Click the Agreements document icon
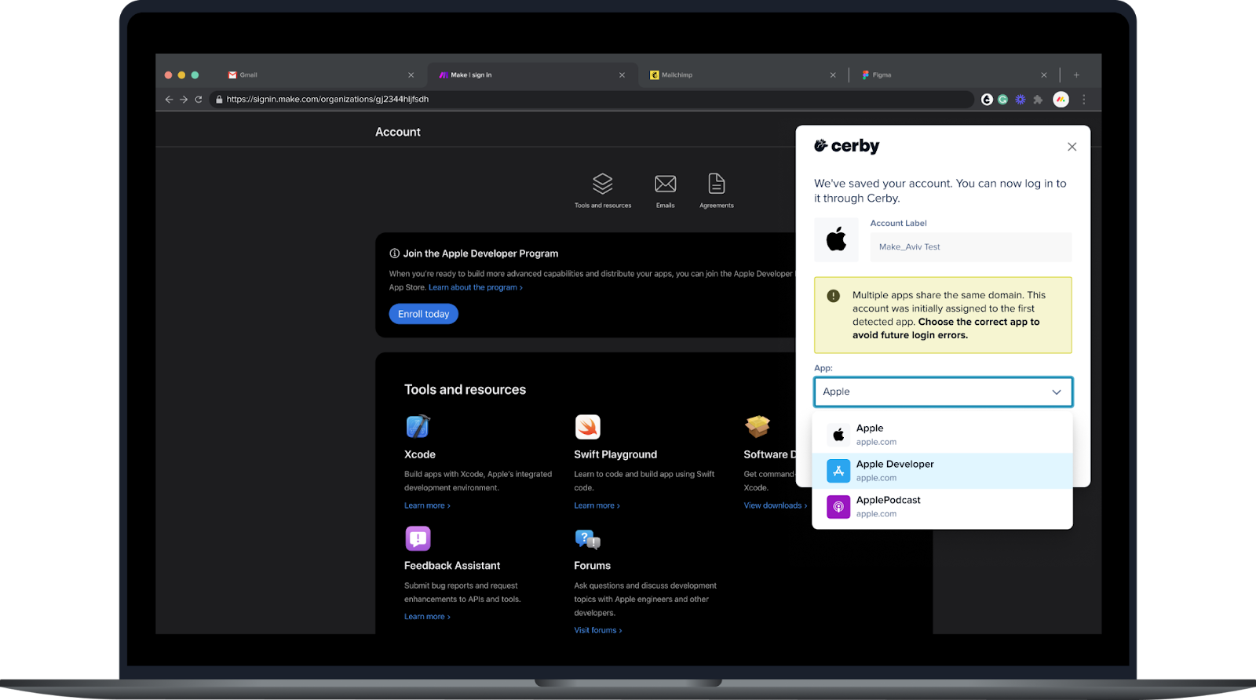1256x700 pixels. coord(717,184)
